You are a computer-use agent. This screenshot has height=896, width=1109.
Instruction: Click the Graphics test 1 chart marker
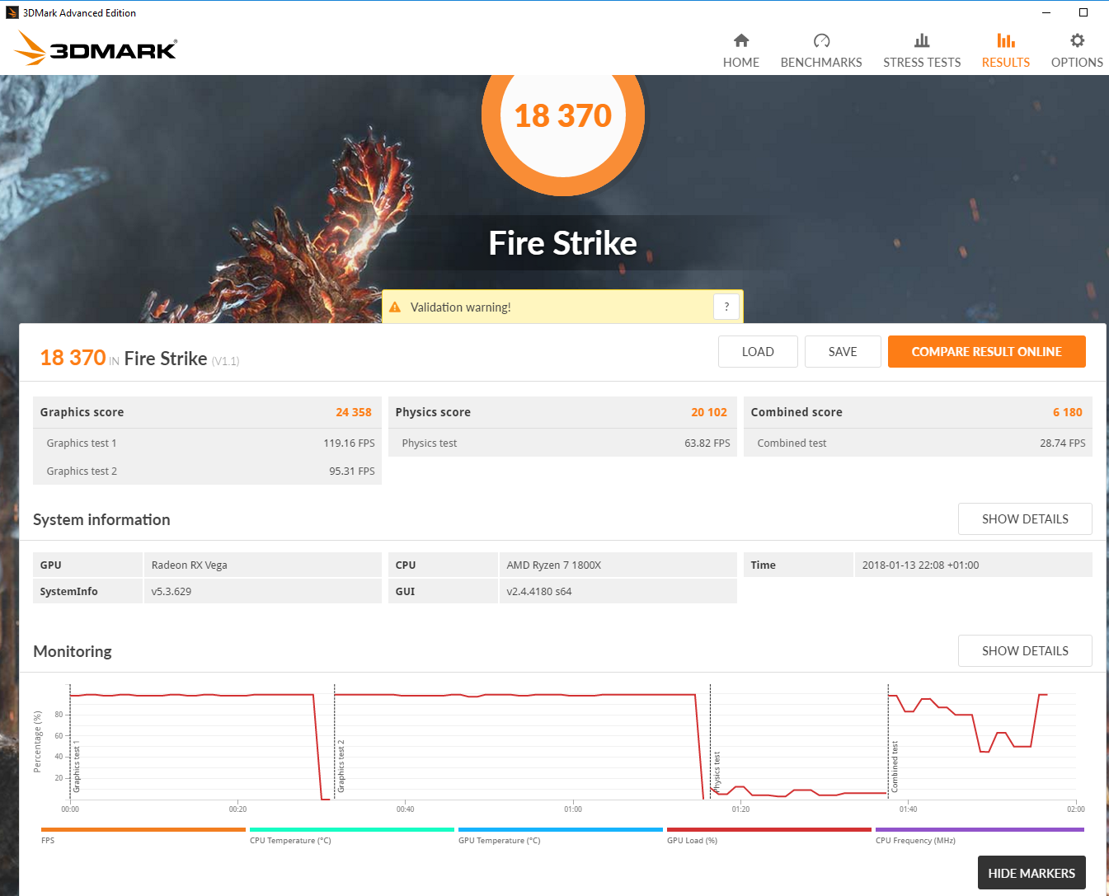(77, 767)
